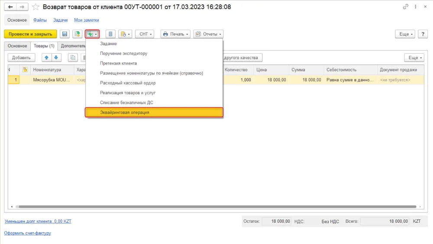Open the СНТ dropdown
This screenshot has height=244, width=433.
145,34
